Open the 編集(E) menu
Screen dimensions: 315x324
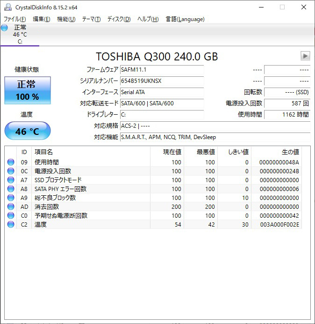(42, 19)
